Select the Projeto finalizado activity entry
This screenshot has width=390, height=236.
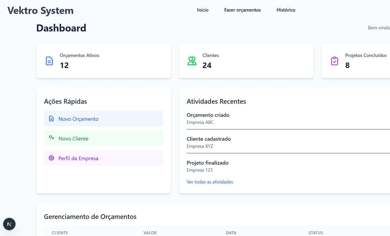207,163
